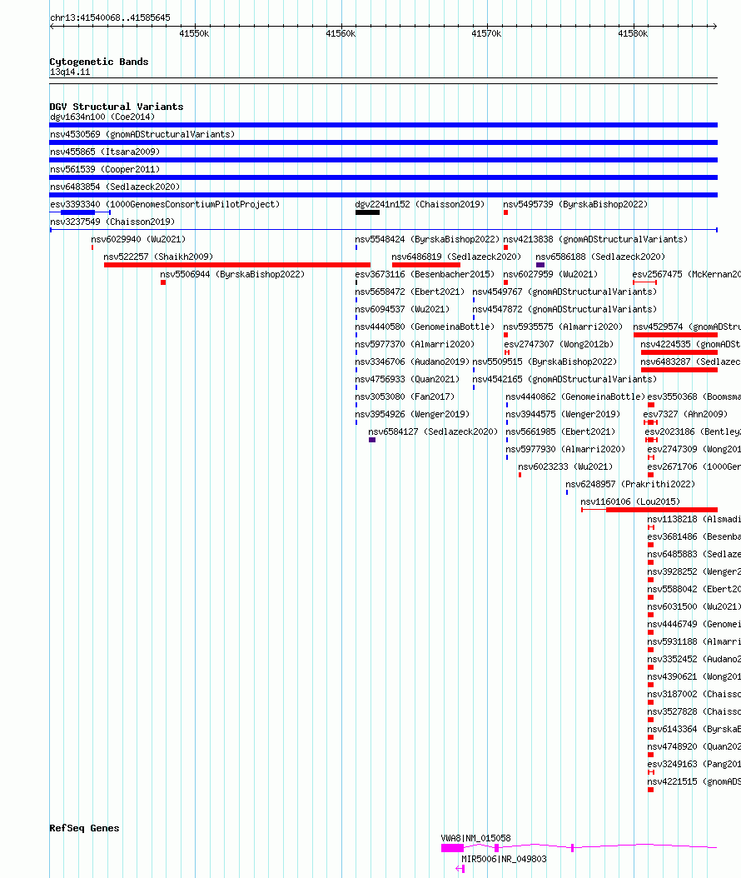Select nsv5495739 (ByrskaBishop2022) label

[575, 204]
